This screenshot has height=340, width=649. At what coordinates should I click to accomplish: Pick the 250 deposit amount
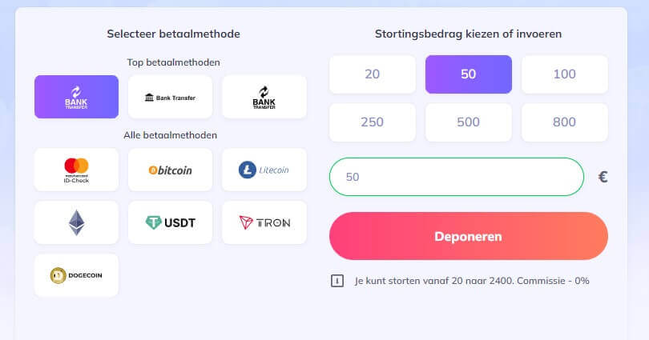pyautogui.click(x=372, y=122)
